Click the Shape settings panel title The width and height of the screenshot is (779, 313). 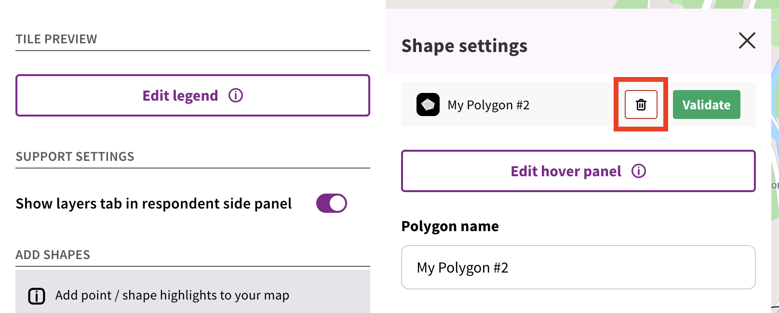coord(464,46)
